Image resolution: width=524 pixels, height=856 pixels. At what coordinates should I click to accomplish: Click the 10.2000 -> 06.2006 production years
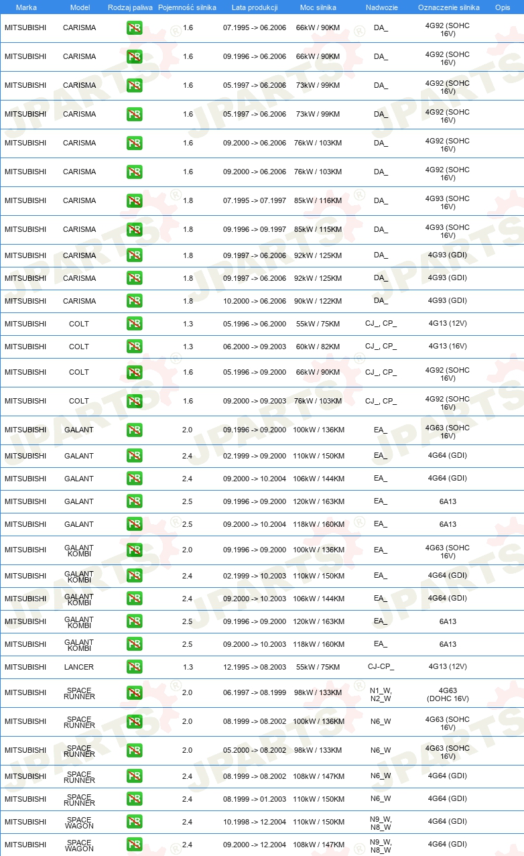[x=255, y=300]
